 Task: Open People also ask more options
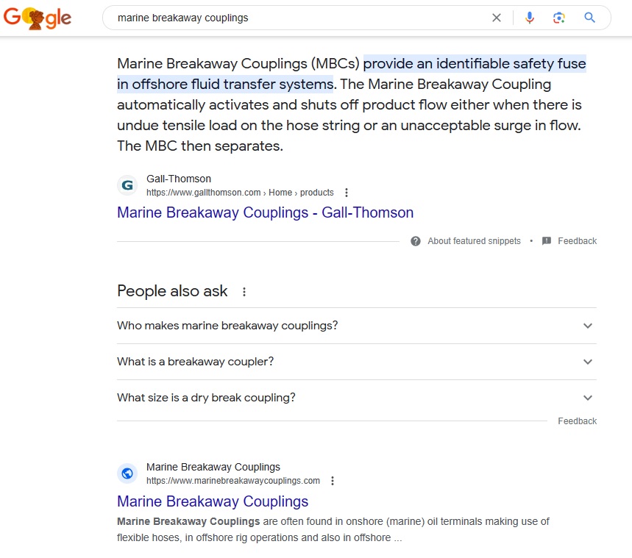[244, 292]
